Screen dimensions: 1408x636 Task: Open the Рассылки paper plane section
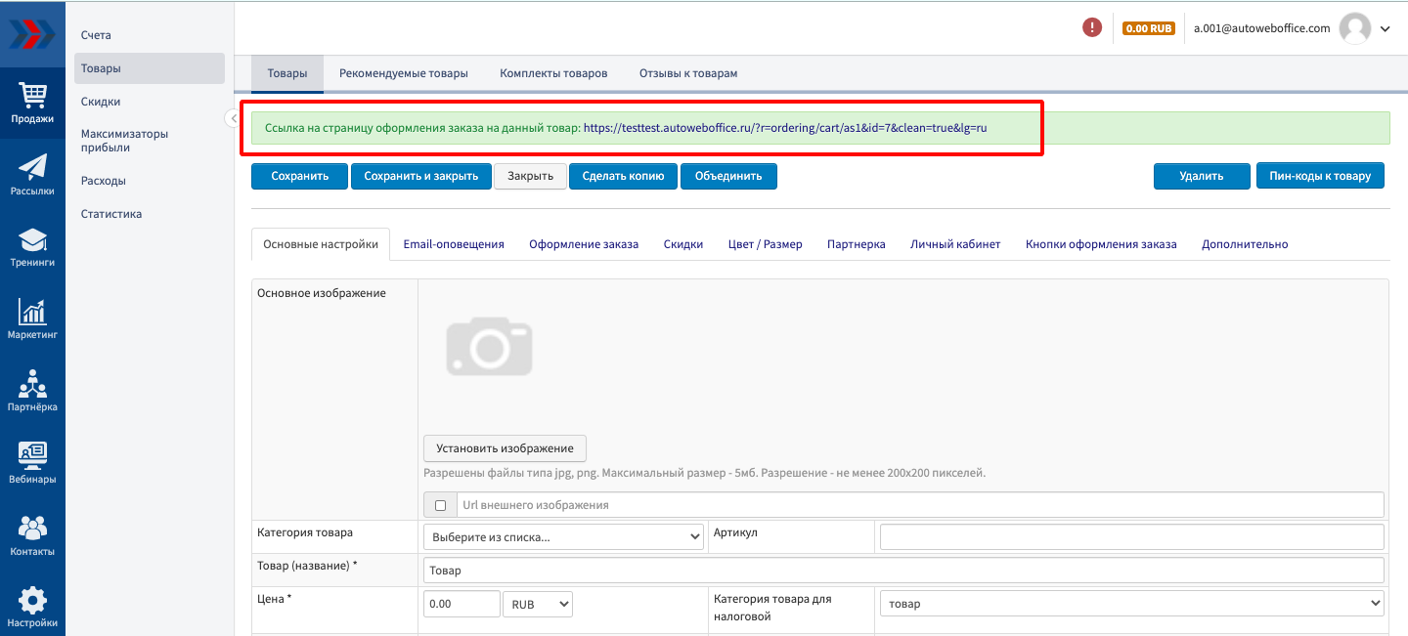coord(32,174)
